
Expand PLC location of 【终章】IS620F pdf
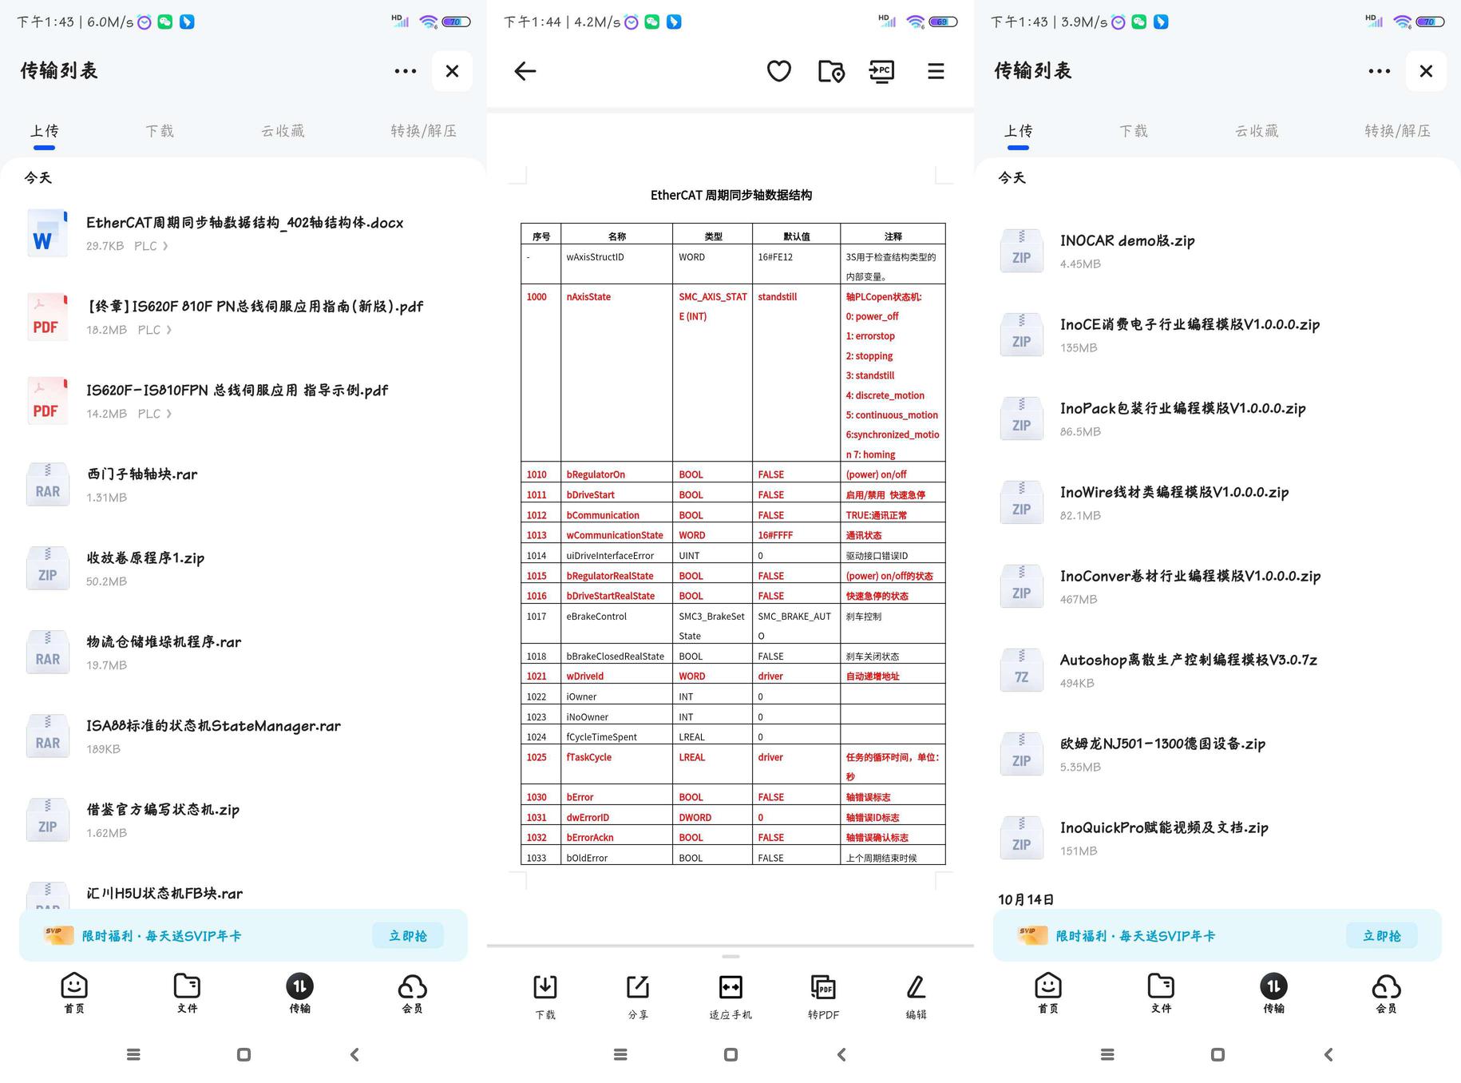155,330
